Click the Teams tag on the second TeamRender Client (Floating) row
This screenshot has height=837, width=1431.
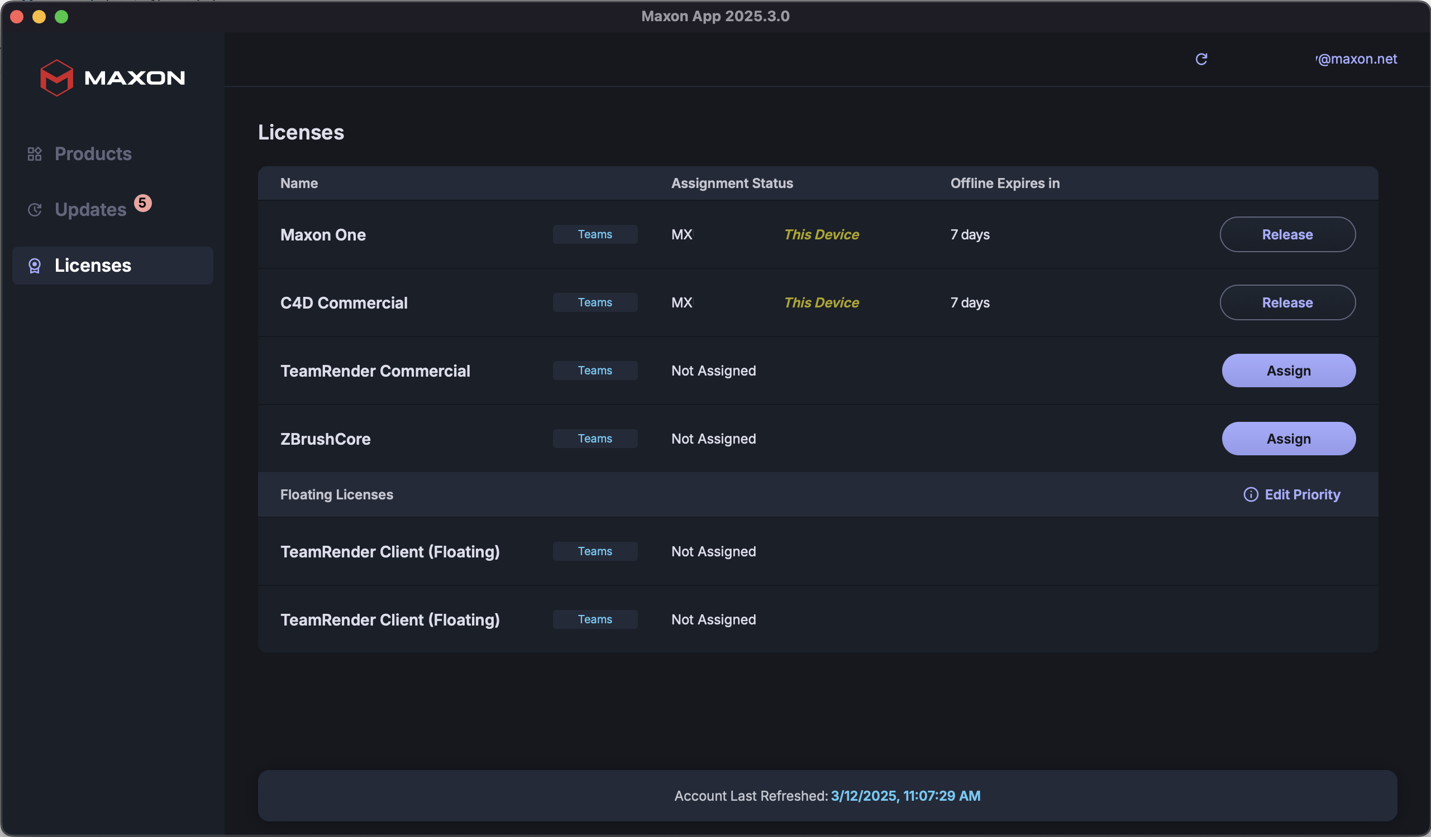coord(595,620)
